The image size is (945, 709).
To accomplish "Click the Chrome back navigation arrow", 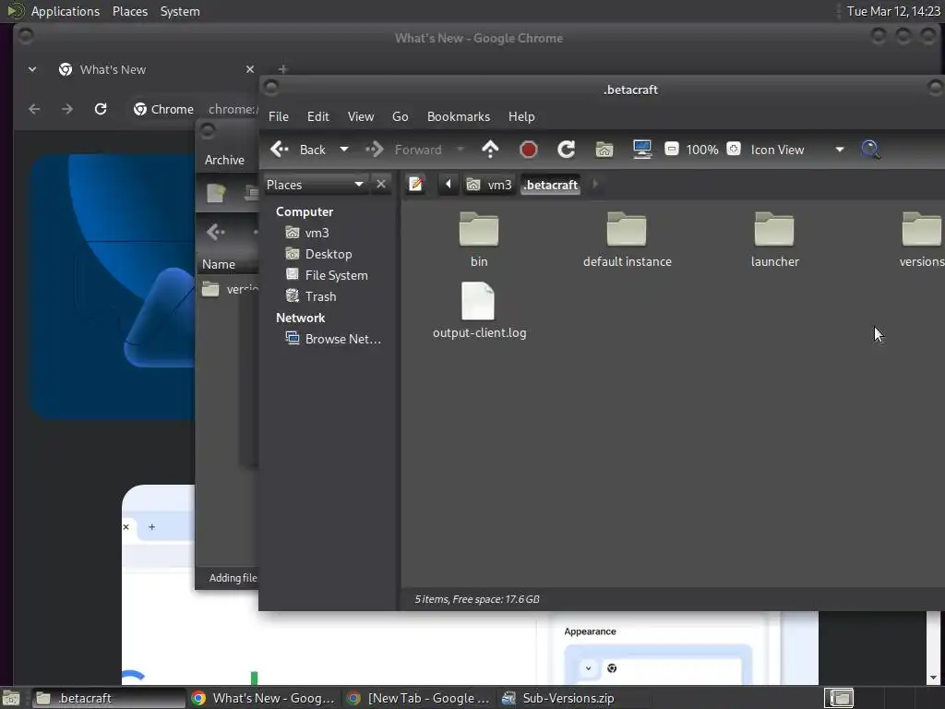I will tap(34, 109).
